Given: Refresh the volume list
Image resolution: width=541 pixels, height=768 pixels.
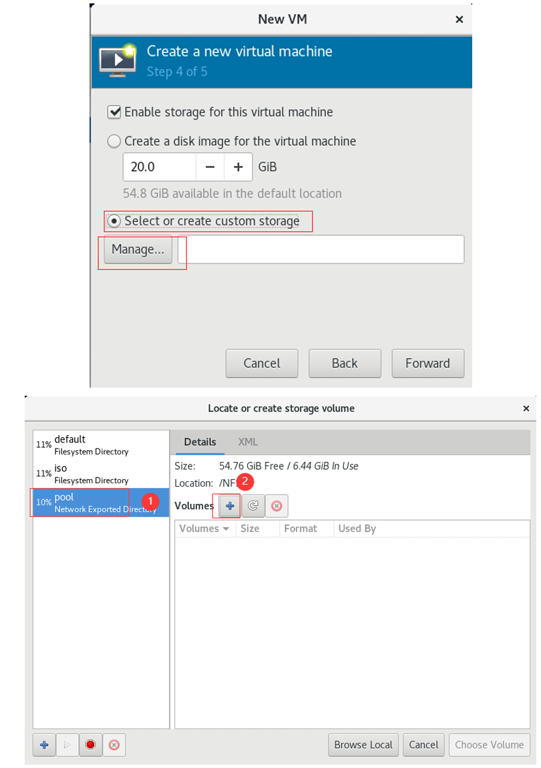Looking at the screenshot, I should pyautogui.click(x=253, y=506).
